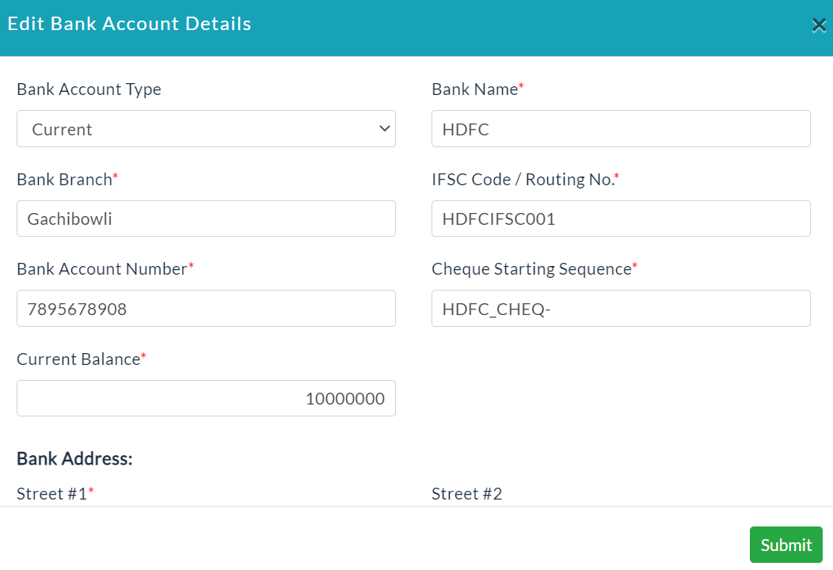Viewport: 833px width, 570px height.
Task: Click the account number field 7895678908
Action: [206, 308]
